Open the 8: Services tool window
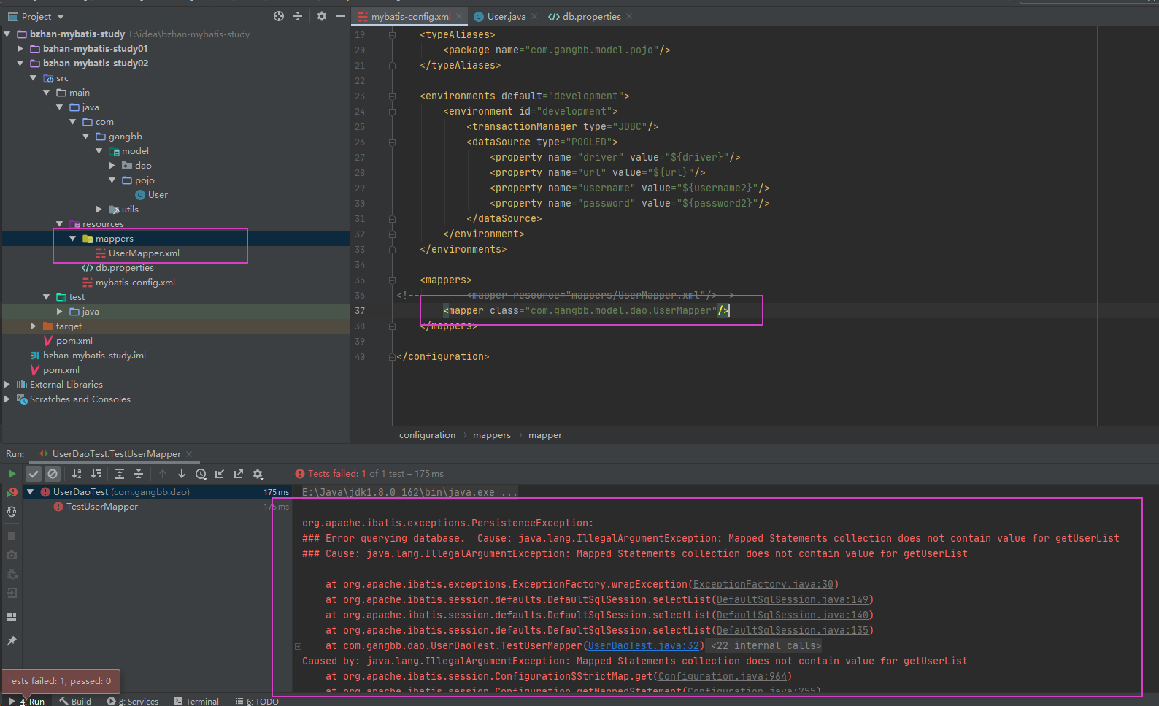This screenshot has width=1159, height=706. (133, 701)
